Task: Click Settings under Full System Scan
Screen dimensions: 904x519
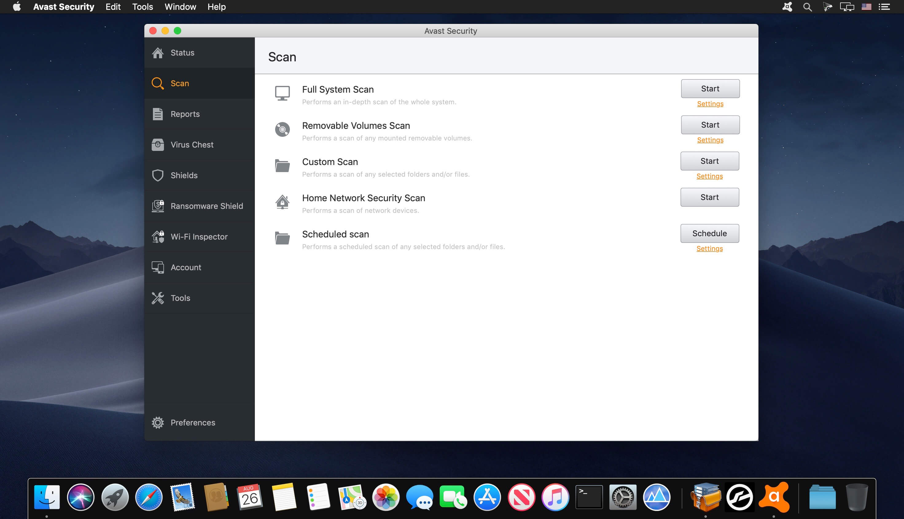Action: point(710,104)
